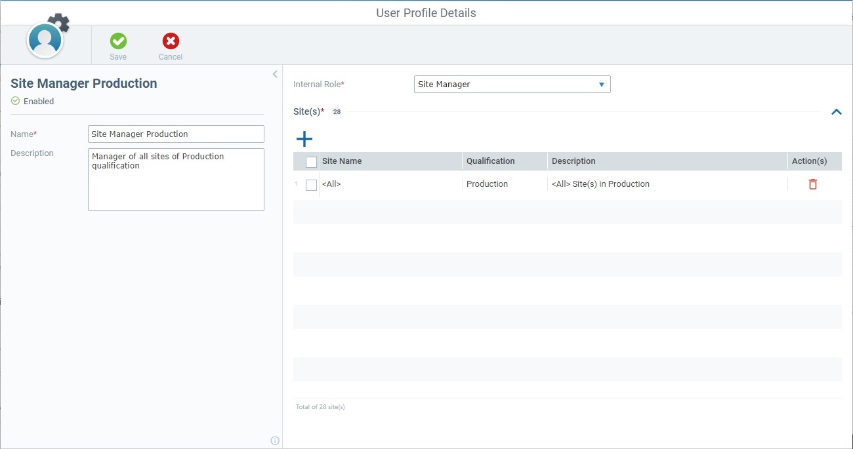Click the Save icon with green checkmark

click(118, 41)
